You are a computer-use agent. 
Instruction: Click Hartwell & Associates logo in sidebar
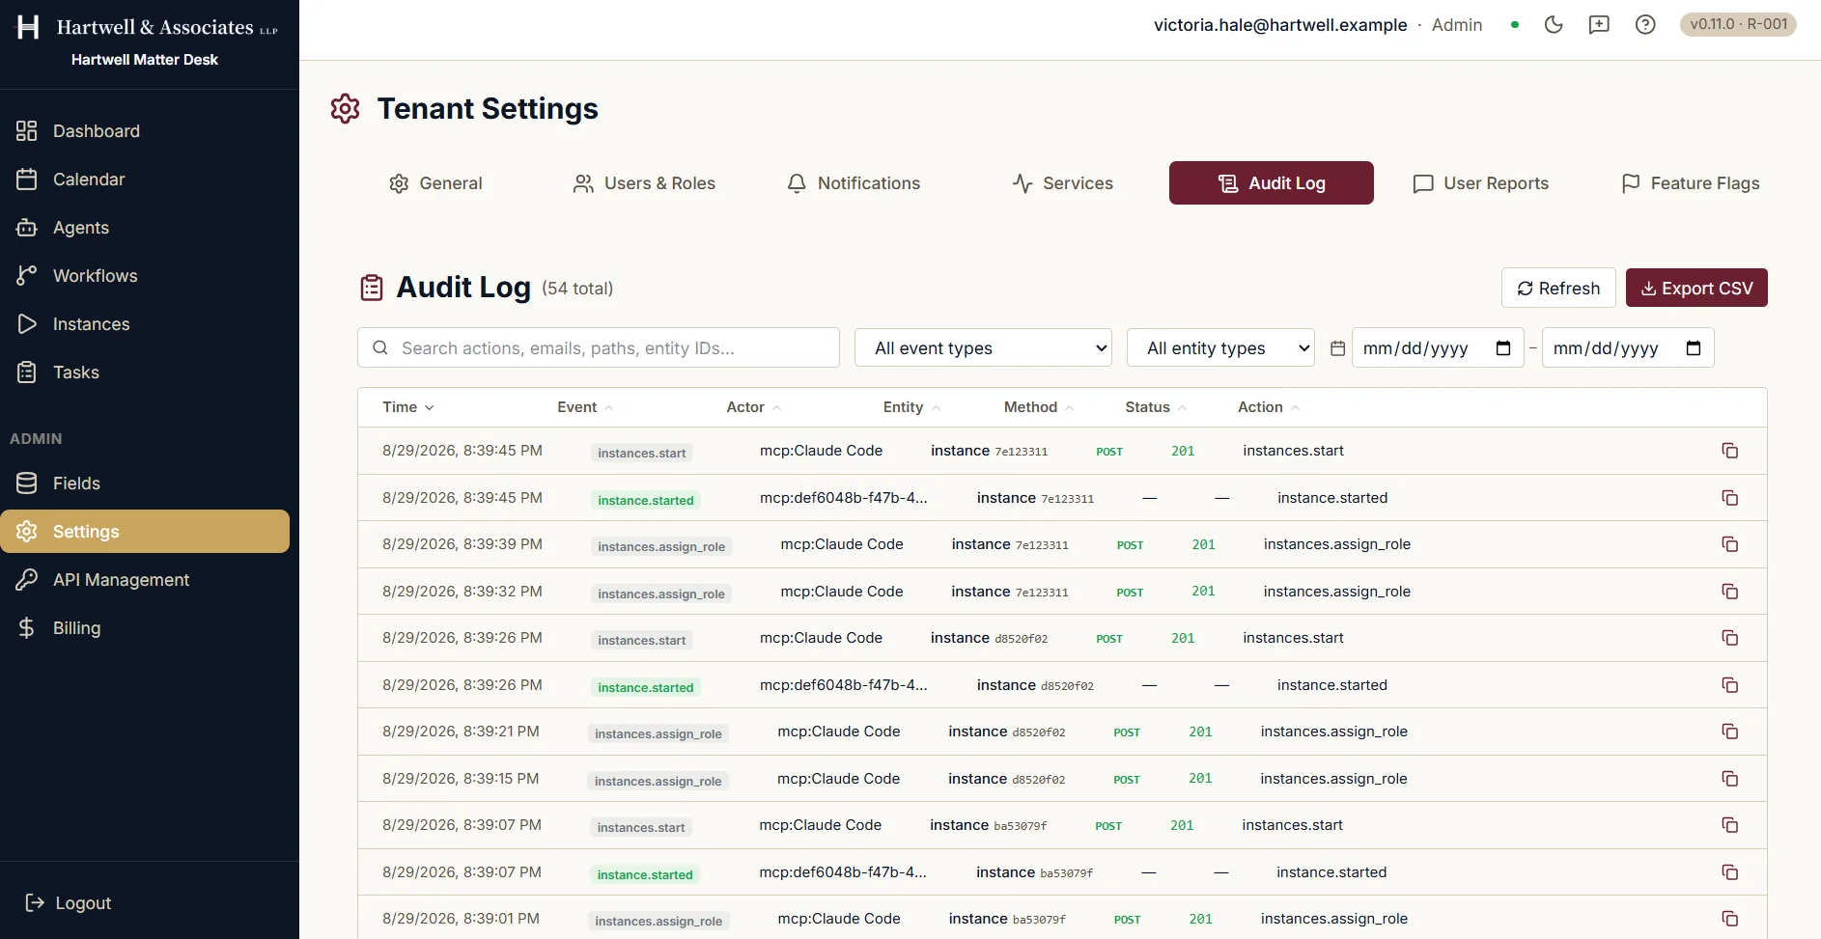point(148,27)
